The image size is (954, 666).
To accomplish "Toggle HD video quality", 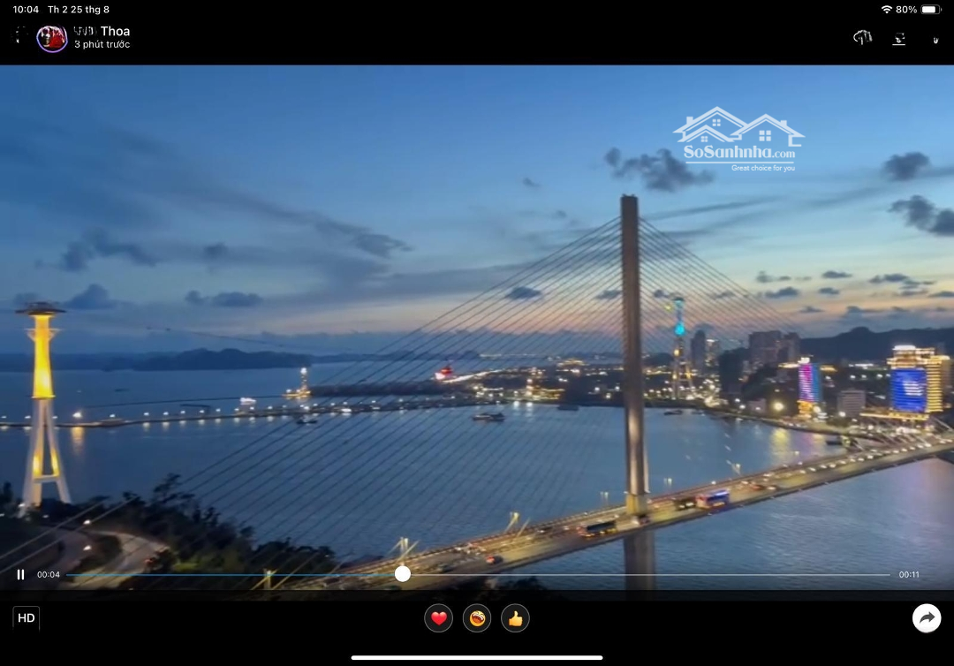I will [26, 618].
